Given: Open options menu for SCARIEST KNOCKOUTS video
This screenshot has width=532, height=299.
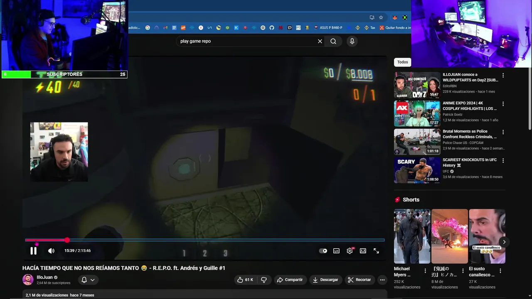Looking at the screenshot, I should [x=503, y=160].
